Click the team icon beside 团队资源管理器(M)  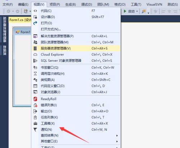tap(35, 42)
